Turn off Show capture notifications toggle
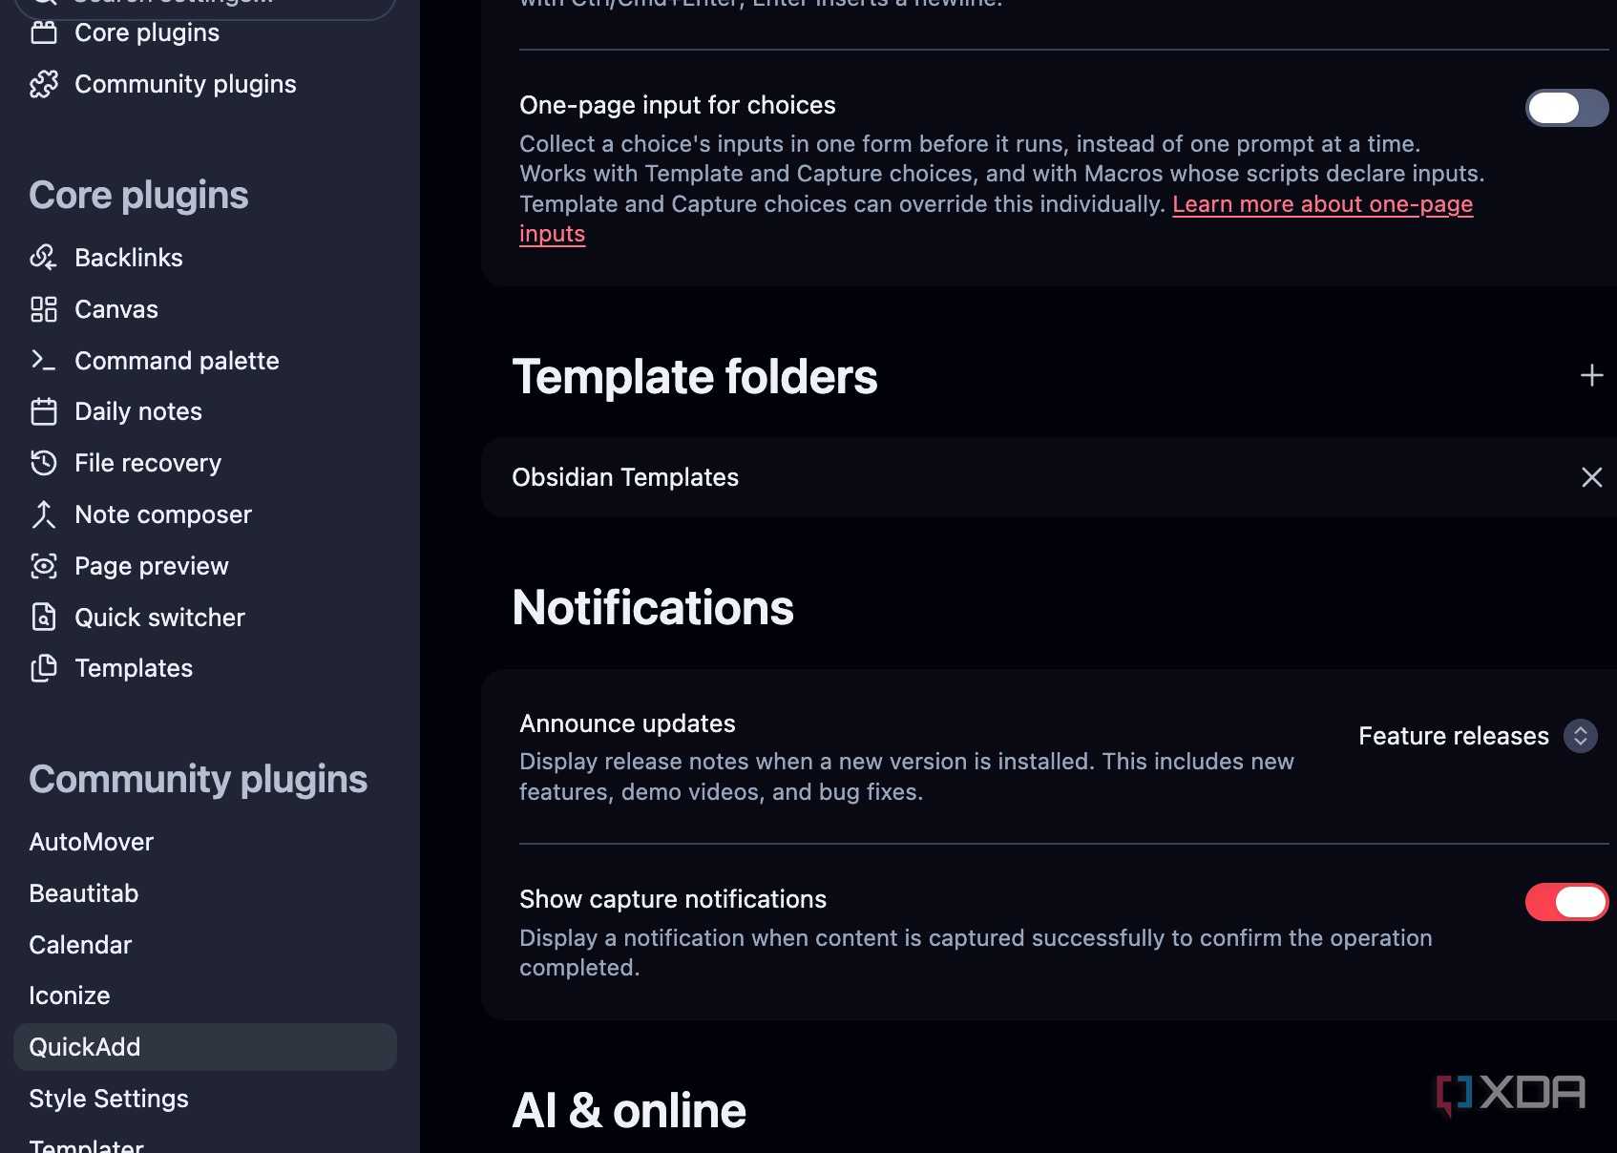 click(1566, 902)
